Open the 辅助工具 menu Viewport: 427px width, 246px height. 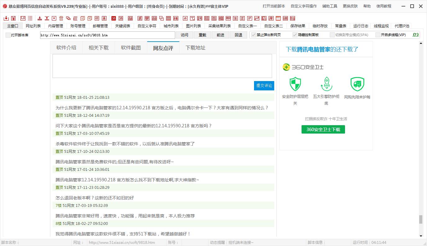tap(330, 6)
